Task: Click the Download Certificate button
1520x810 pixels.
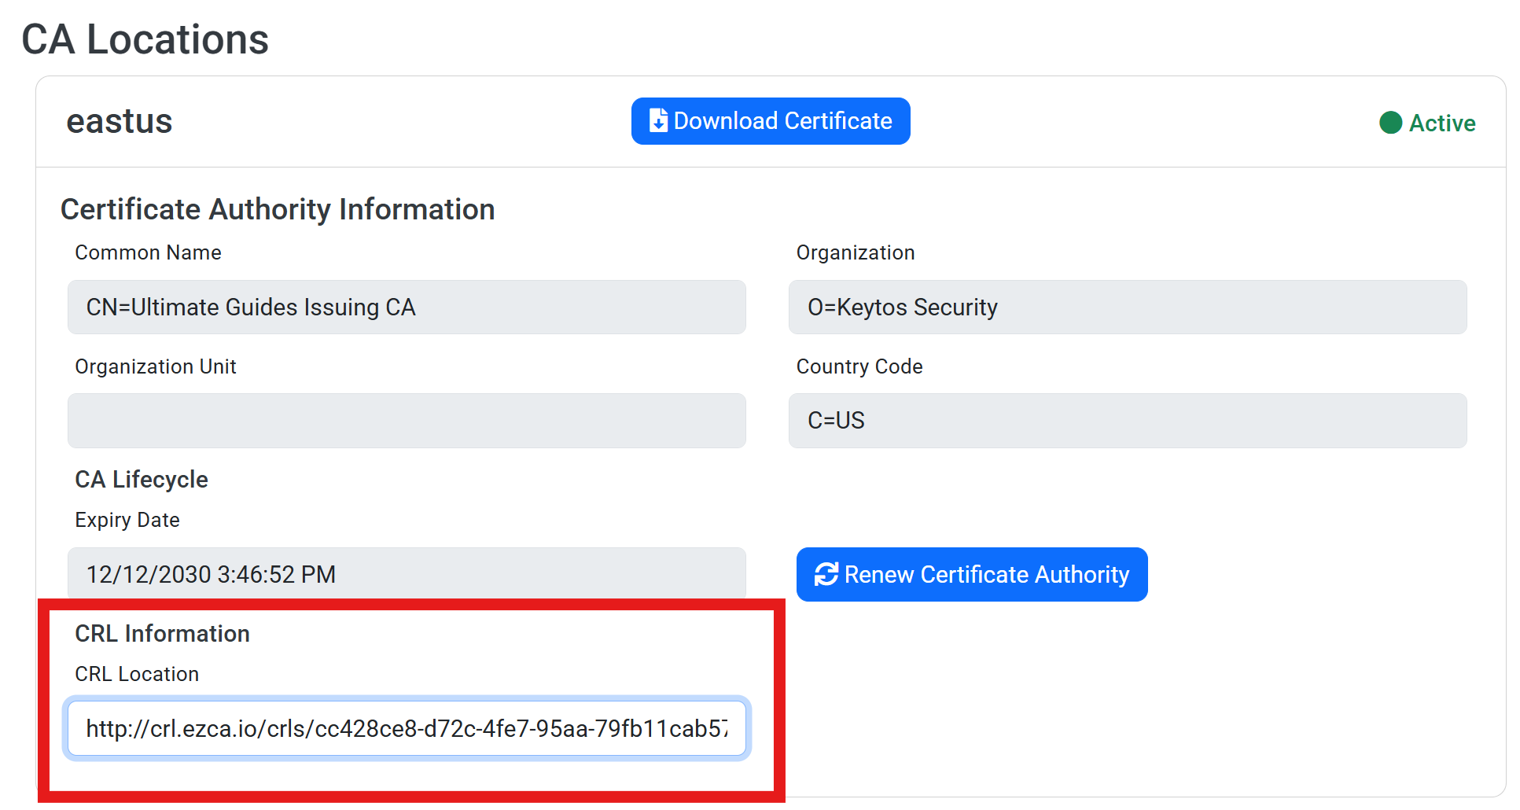Action: point(771,121)
